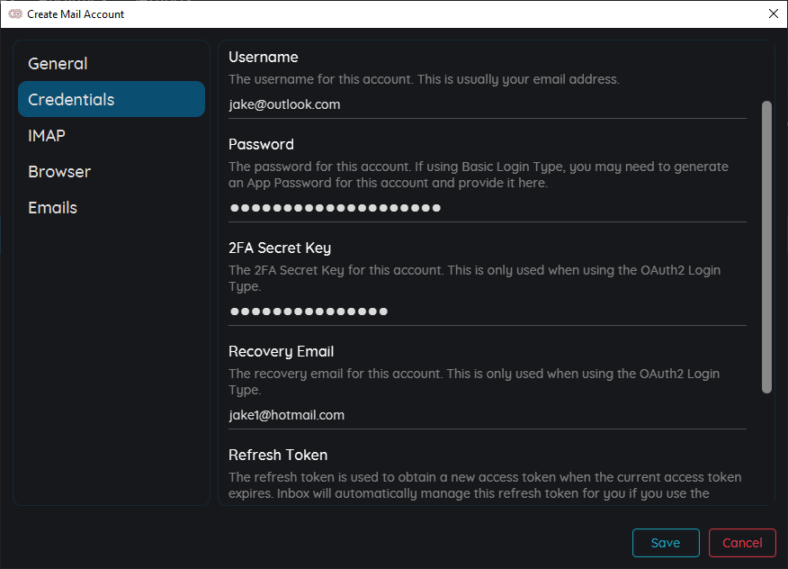Select the Credentials section in the sidebar
The width and height of the screenshot is (788, 569).
point(72,99)
